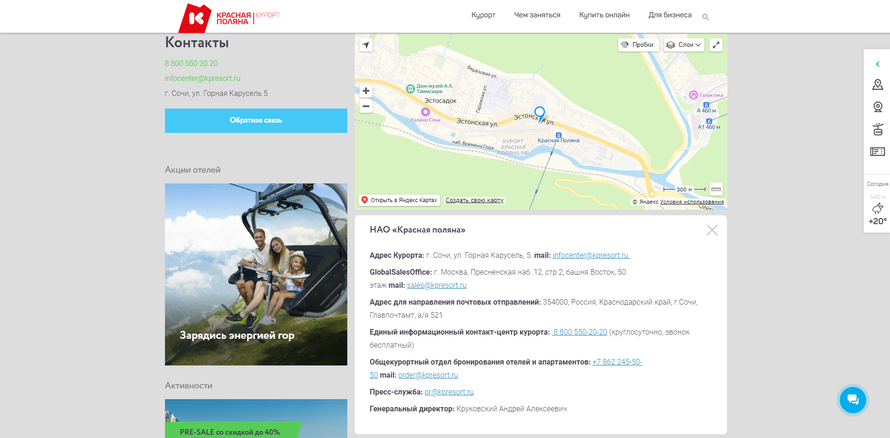Open the Слои layers dropdown
Viewport: 890px width, 438px height.
coord(684,45)
